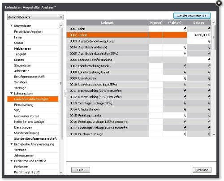
Task: Click the Schließen button
Action: click(202, 170)
